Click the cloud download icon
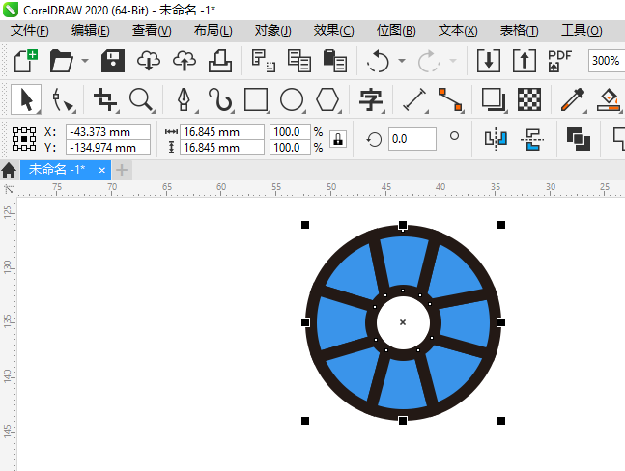625x471 pixels. click(x=149, y=61)
